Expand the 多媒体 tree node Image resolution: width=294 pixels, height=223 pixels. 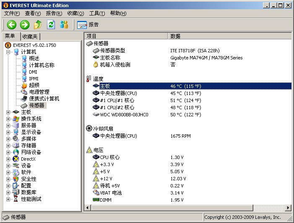tap(8, 139)
